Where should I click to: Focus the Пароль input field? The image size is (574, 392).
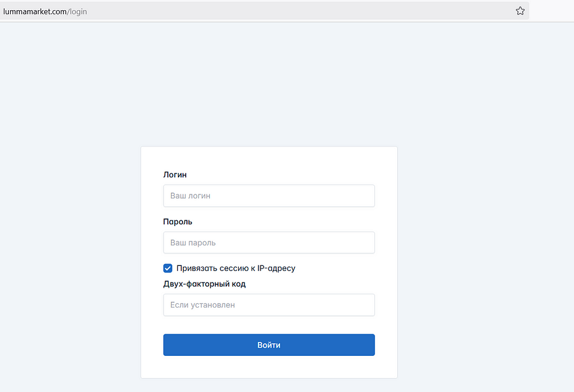point(269,243)
